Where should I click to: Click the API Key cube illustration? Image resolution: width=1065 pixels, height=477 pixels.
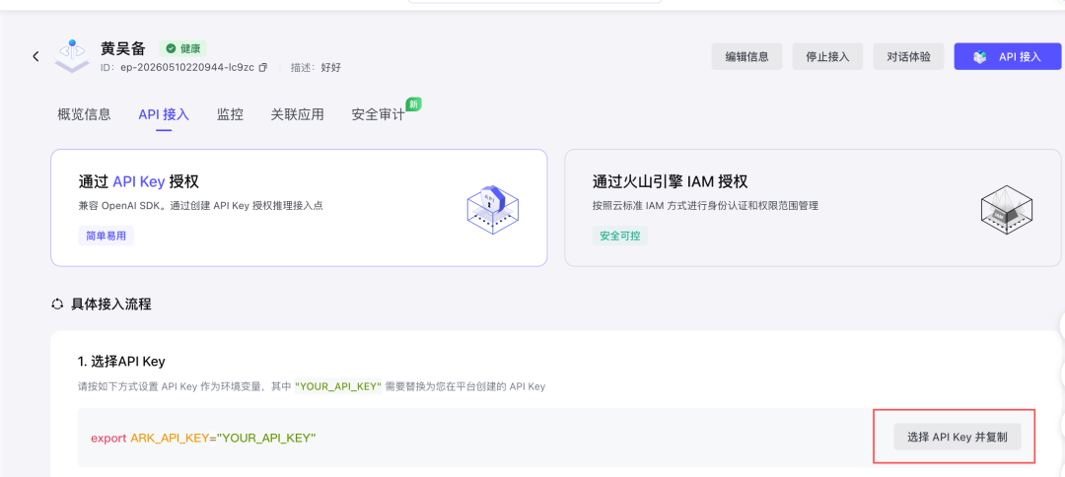(492, 206)
